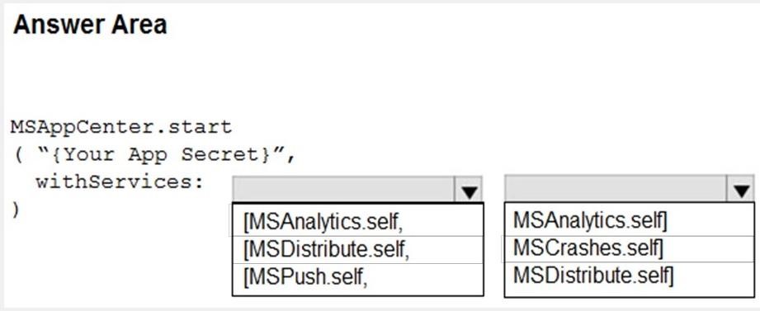Choose the MSCrashes.self] option
The height and width of the screenshot is (311, 760).
pos(629,249)
